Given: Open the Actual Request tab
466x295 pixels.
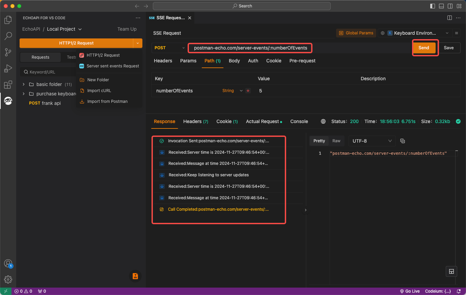Looking at the screenshot, I should coord(264,121).
